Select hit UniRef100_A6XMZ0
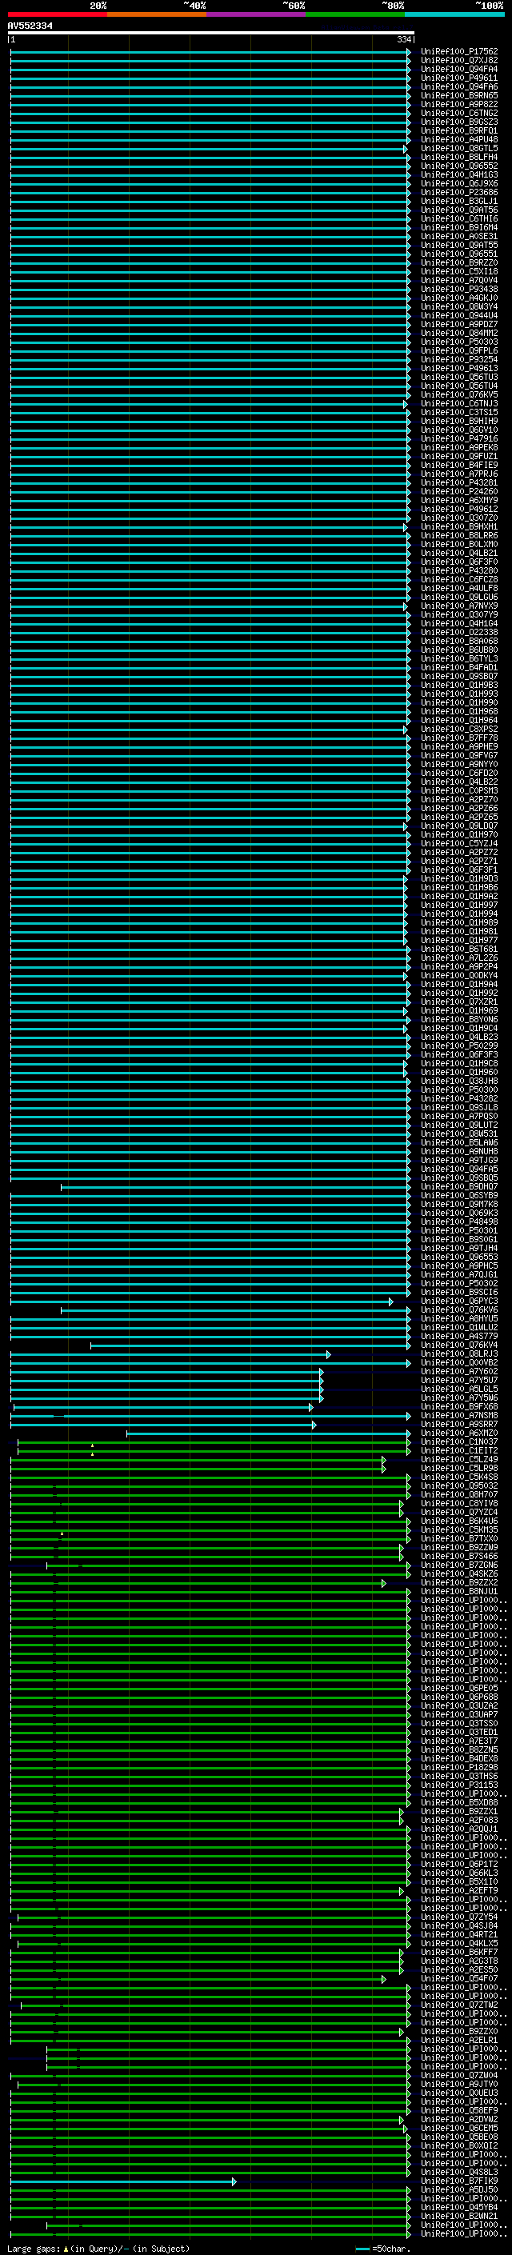The height and width of the screenshot is (2255, 512). pos(459,1434)
